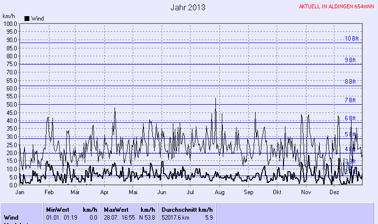Screen dimensions: 378x224
Task: Click the black Wind legend swatch
Action: (27, 19)
